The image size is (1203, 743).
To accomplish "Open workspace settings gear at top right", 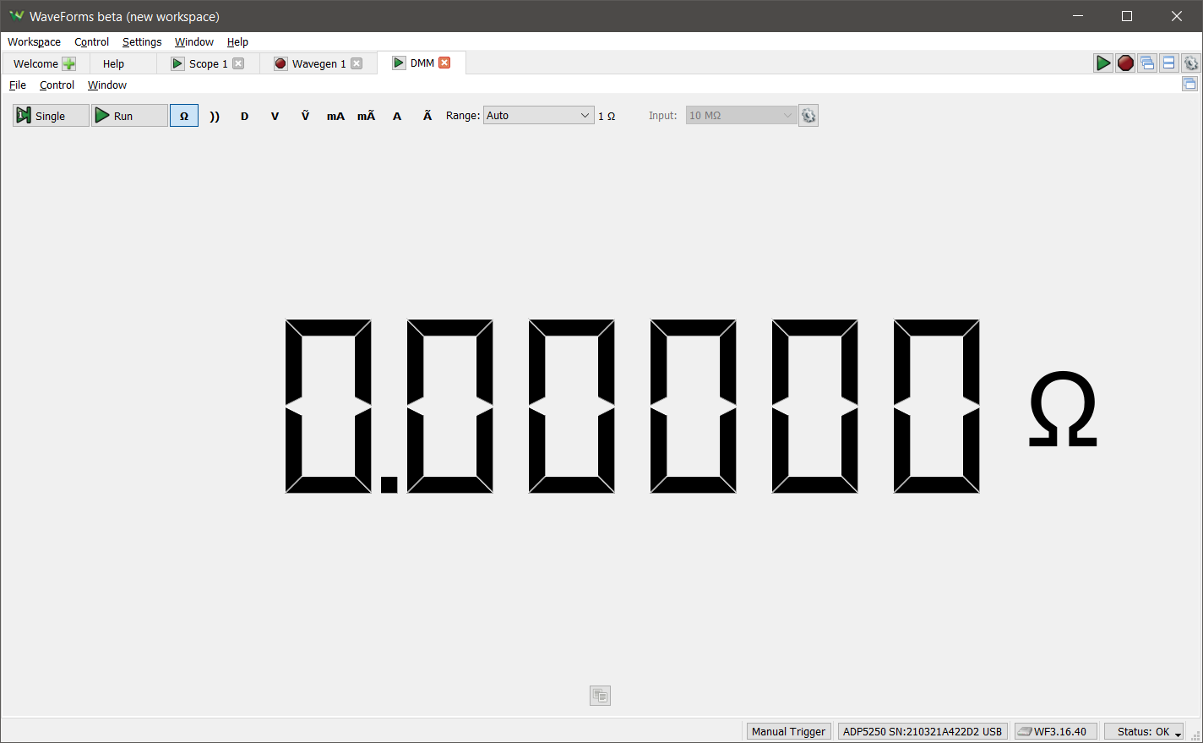I will click(x=1191, y=63).
